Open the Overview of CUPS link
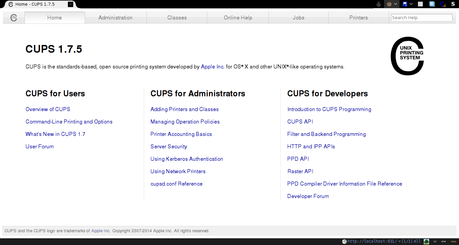 [48, 109]
